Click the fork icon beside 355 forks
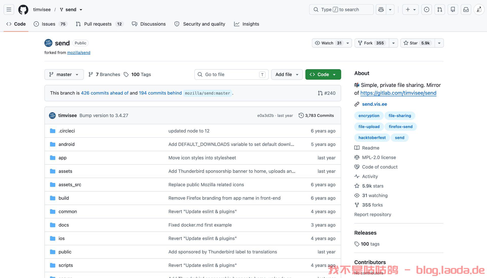487x278 pixels. click(357, 205)
